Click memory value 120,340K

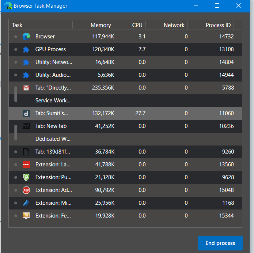tap(103, 49)
